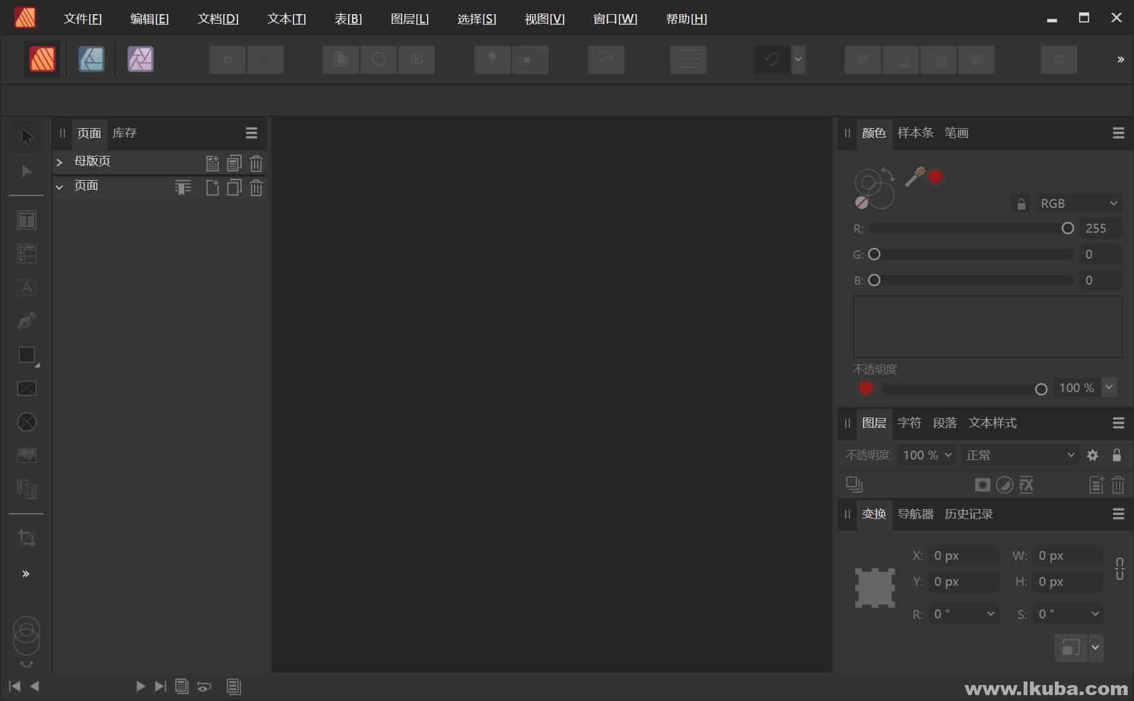Open the RGB color model dropdown
Image resolution: width=1134 pixels, height=701 pixels.
(x=1079, y=203)
